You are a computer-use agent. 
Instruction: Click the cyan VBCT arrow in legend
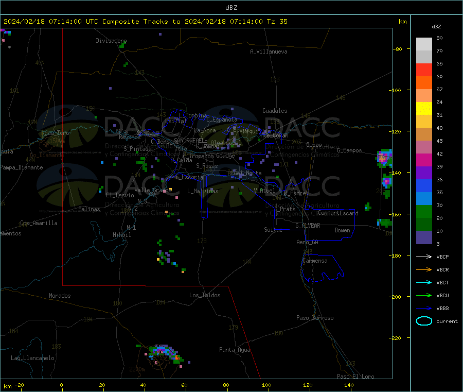[x=424, y=282]
